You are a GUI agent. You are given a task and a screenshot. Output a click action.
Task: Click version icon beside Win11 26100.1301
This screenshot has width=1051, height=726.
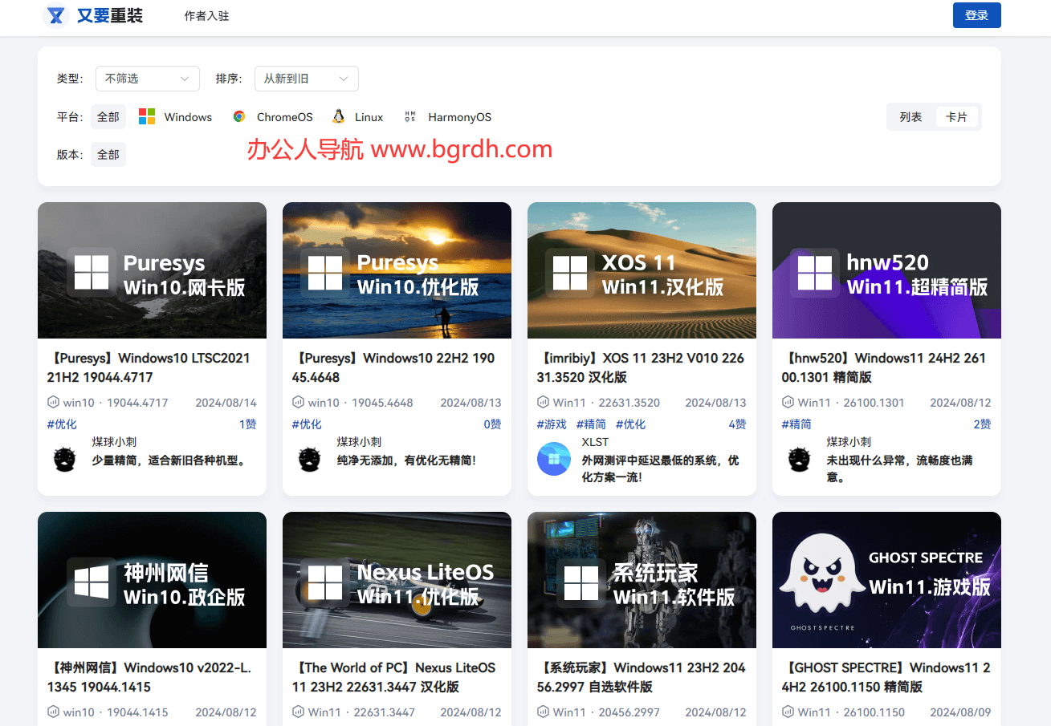pos(788,403)
